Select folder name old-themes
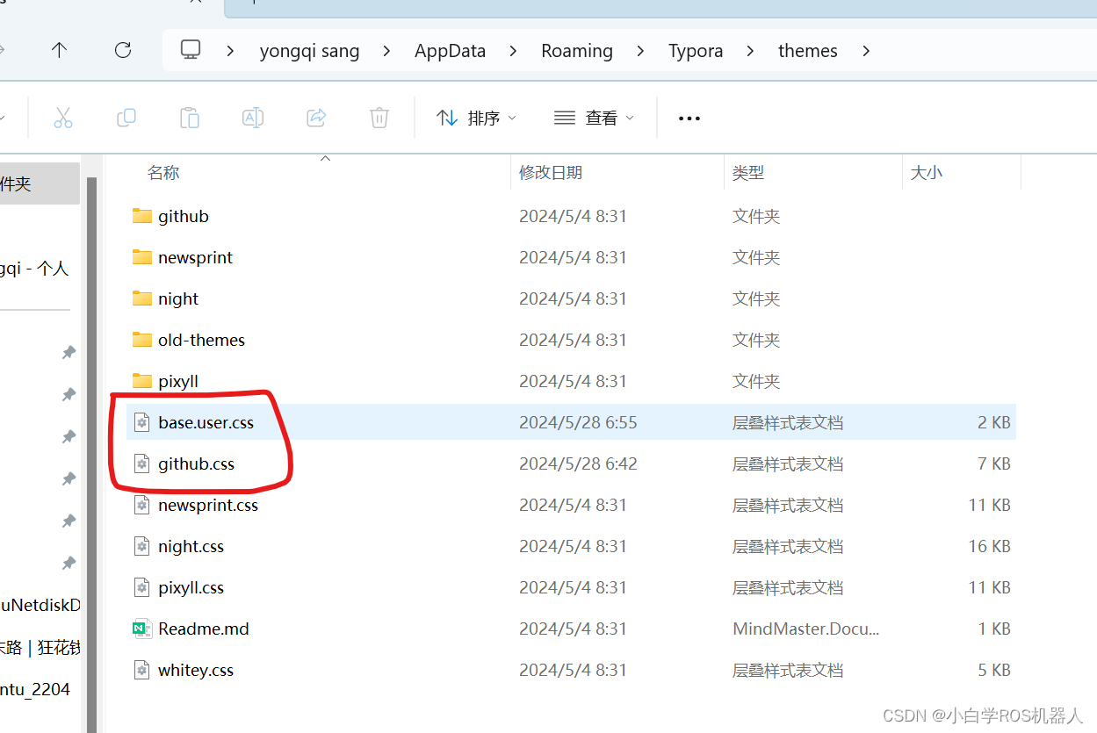 point(201,340)
